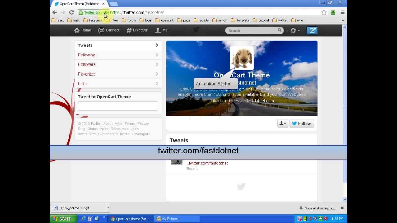Select the Lists sidebar item
This screenshot has height=223, width=397.
(x=118, y=84)
